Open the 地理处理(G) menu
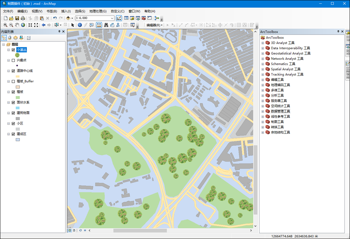 click(98, 11)
